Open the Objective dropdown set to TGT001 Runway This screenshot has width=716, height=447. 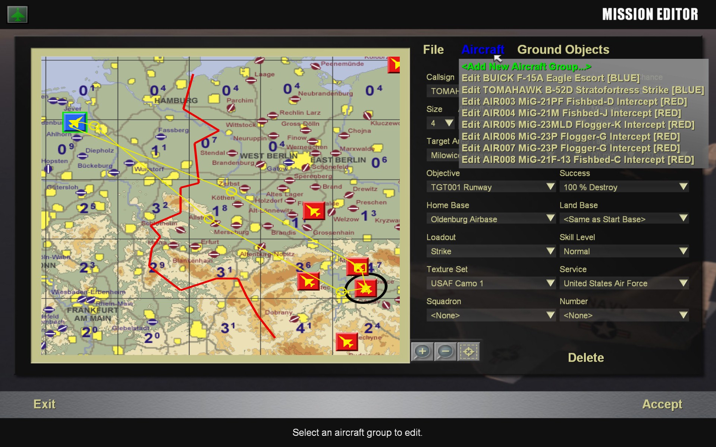pyautogui.click(x=491, y=187)
